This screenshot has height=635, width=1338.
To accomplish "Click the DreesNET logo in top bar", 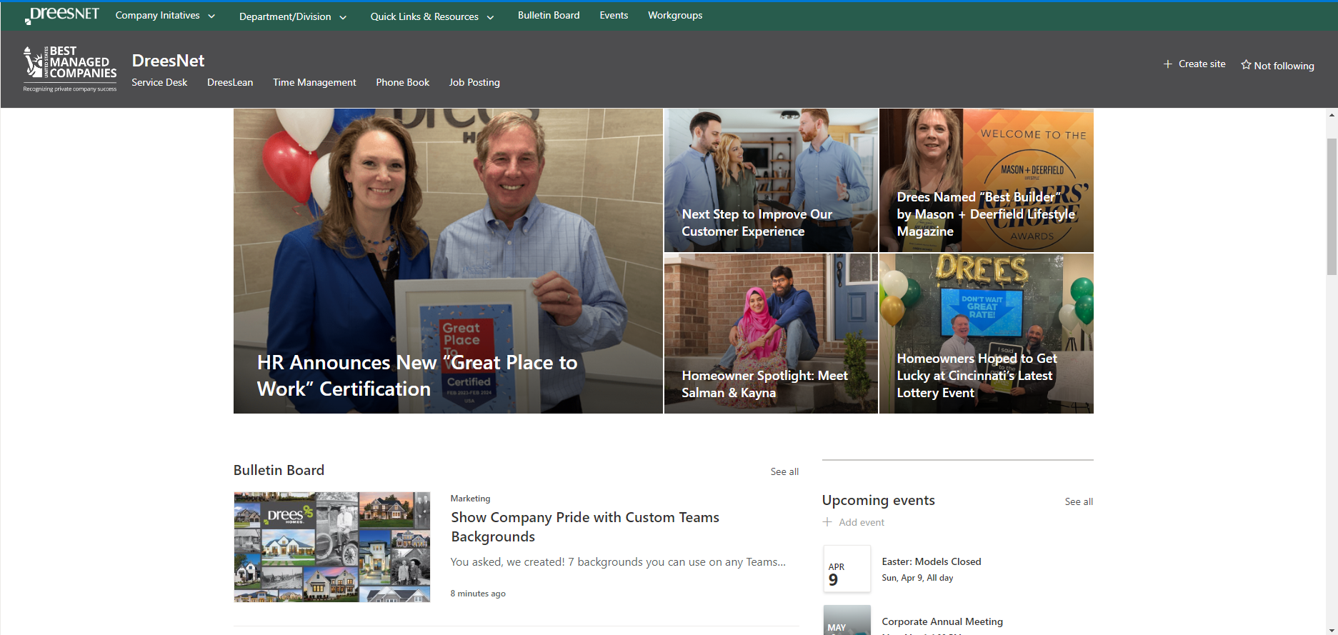I will [62, 15].
